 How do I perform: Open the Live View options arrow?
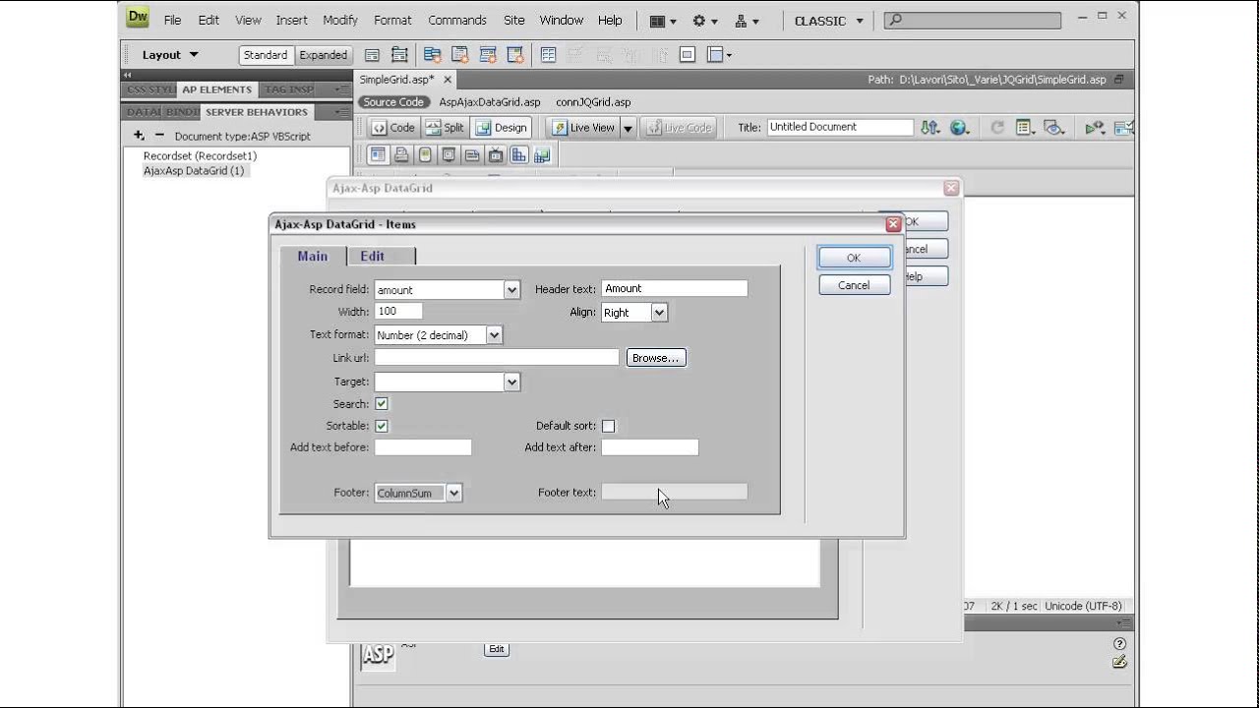(x=628, y=128)
